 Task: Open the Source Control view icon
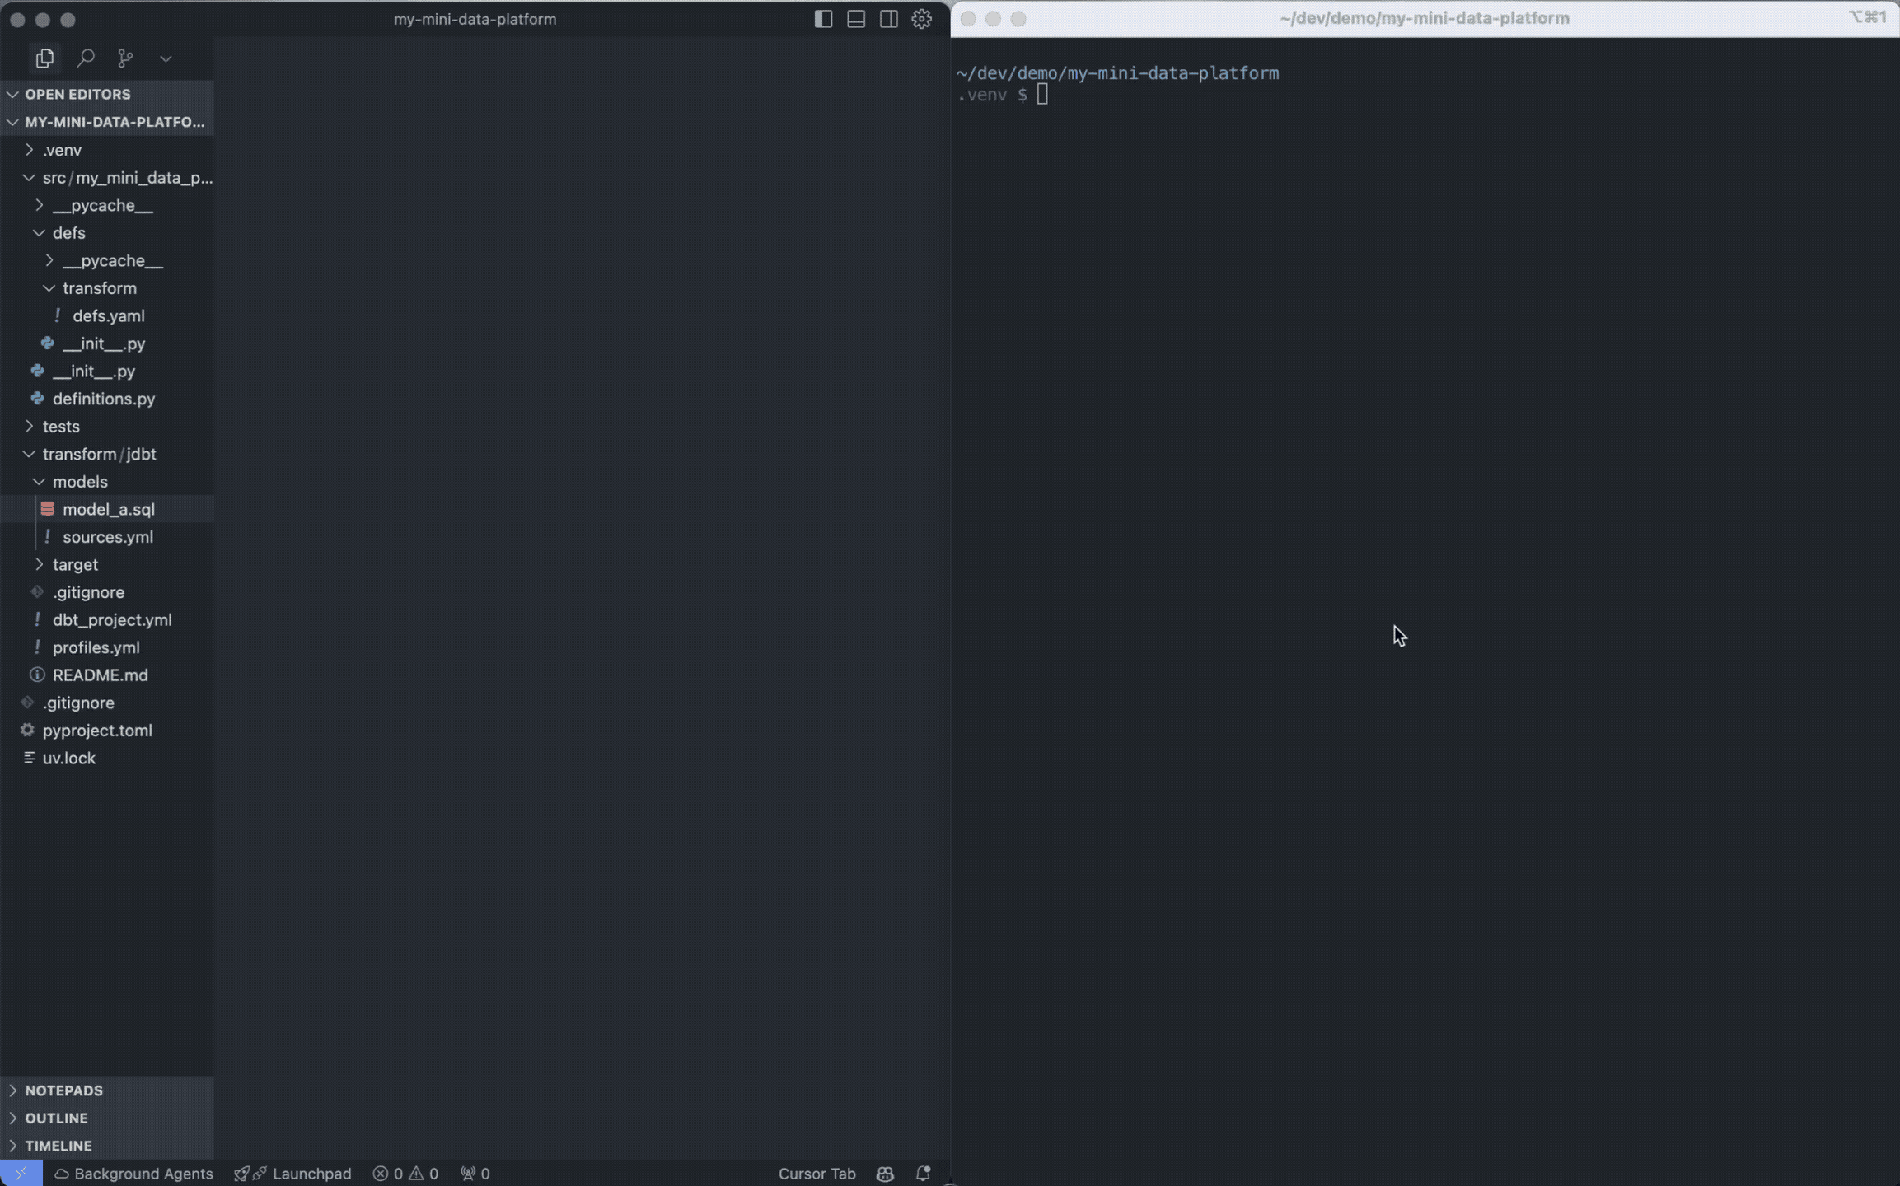(125, 58)
